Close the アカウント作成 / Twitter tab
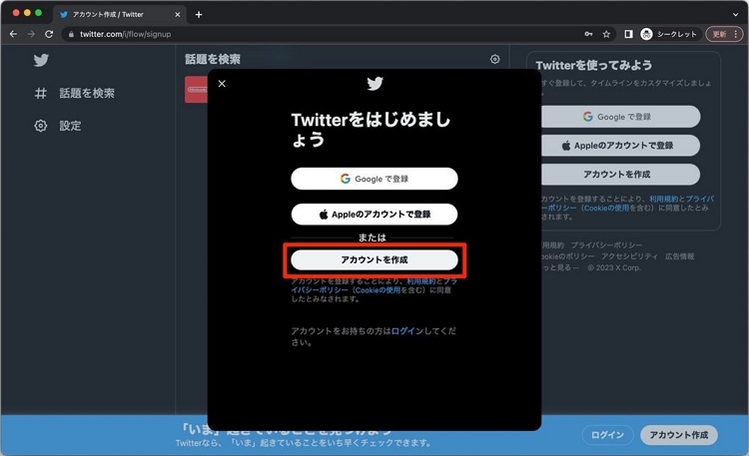The width and height of the screenshot is (749, 456). click(x=178, y=15)
